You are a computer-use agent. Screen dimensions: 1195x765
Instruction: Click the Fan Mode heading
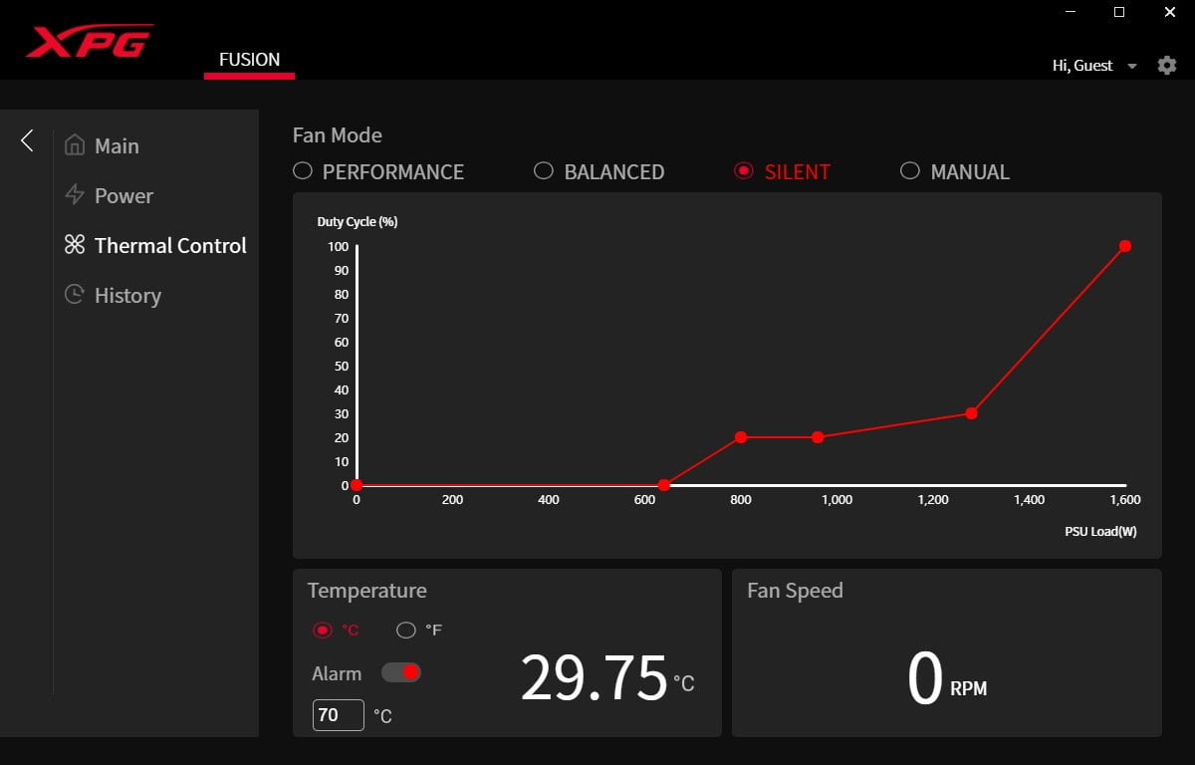coord(338,135)
